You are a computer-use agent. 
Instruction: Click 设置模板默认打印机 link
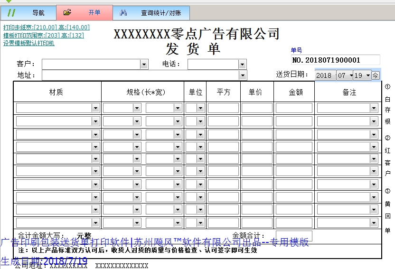tap(28, 43)
